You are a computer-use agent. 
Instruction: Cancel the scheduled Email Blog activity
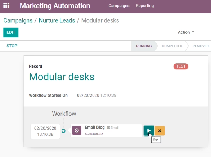tap(160, 130)
